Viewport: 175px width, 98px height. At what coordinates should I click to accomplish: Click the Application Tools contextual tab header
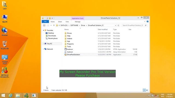(x=78, y=18)
